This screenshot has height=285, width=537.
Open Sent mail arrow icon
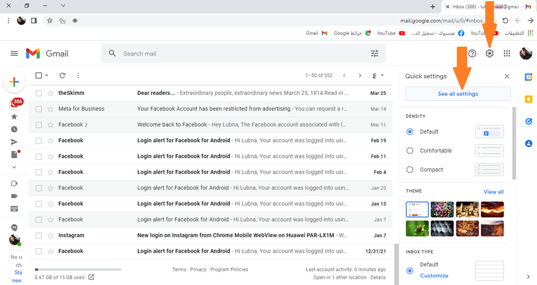pyautogui.click(x=14, y=142)
